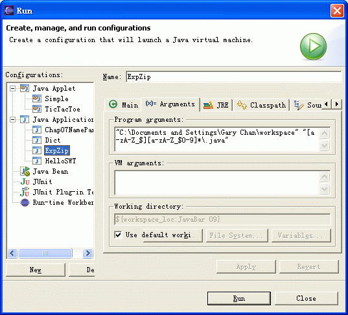Click the Configurations list horizontal scrollbar thumb
This screenshot has height=315, width=348.
[45, 253]
